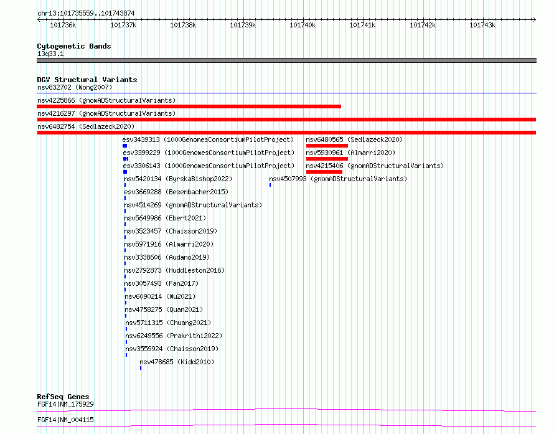
Task: Click the nsv4216297 (gnomADStructuralVariants) label
Action: coord(106,113)
